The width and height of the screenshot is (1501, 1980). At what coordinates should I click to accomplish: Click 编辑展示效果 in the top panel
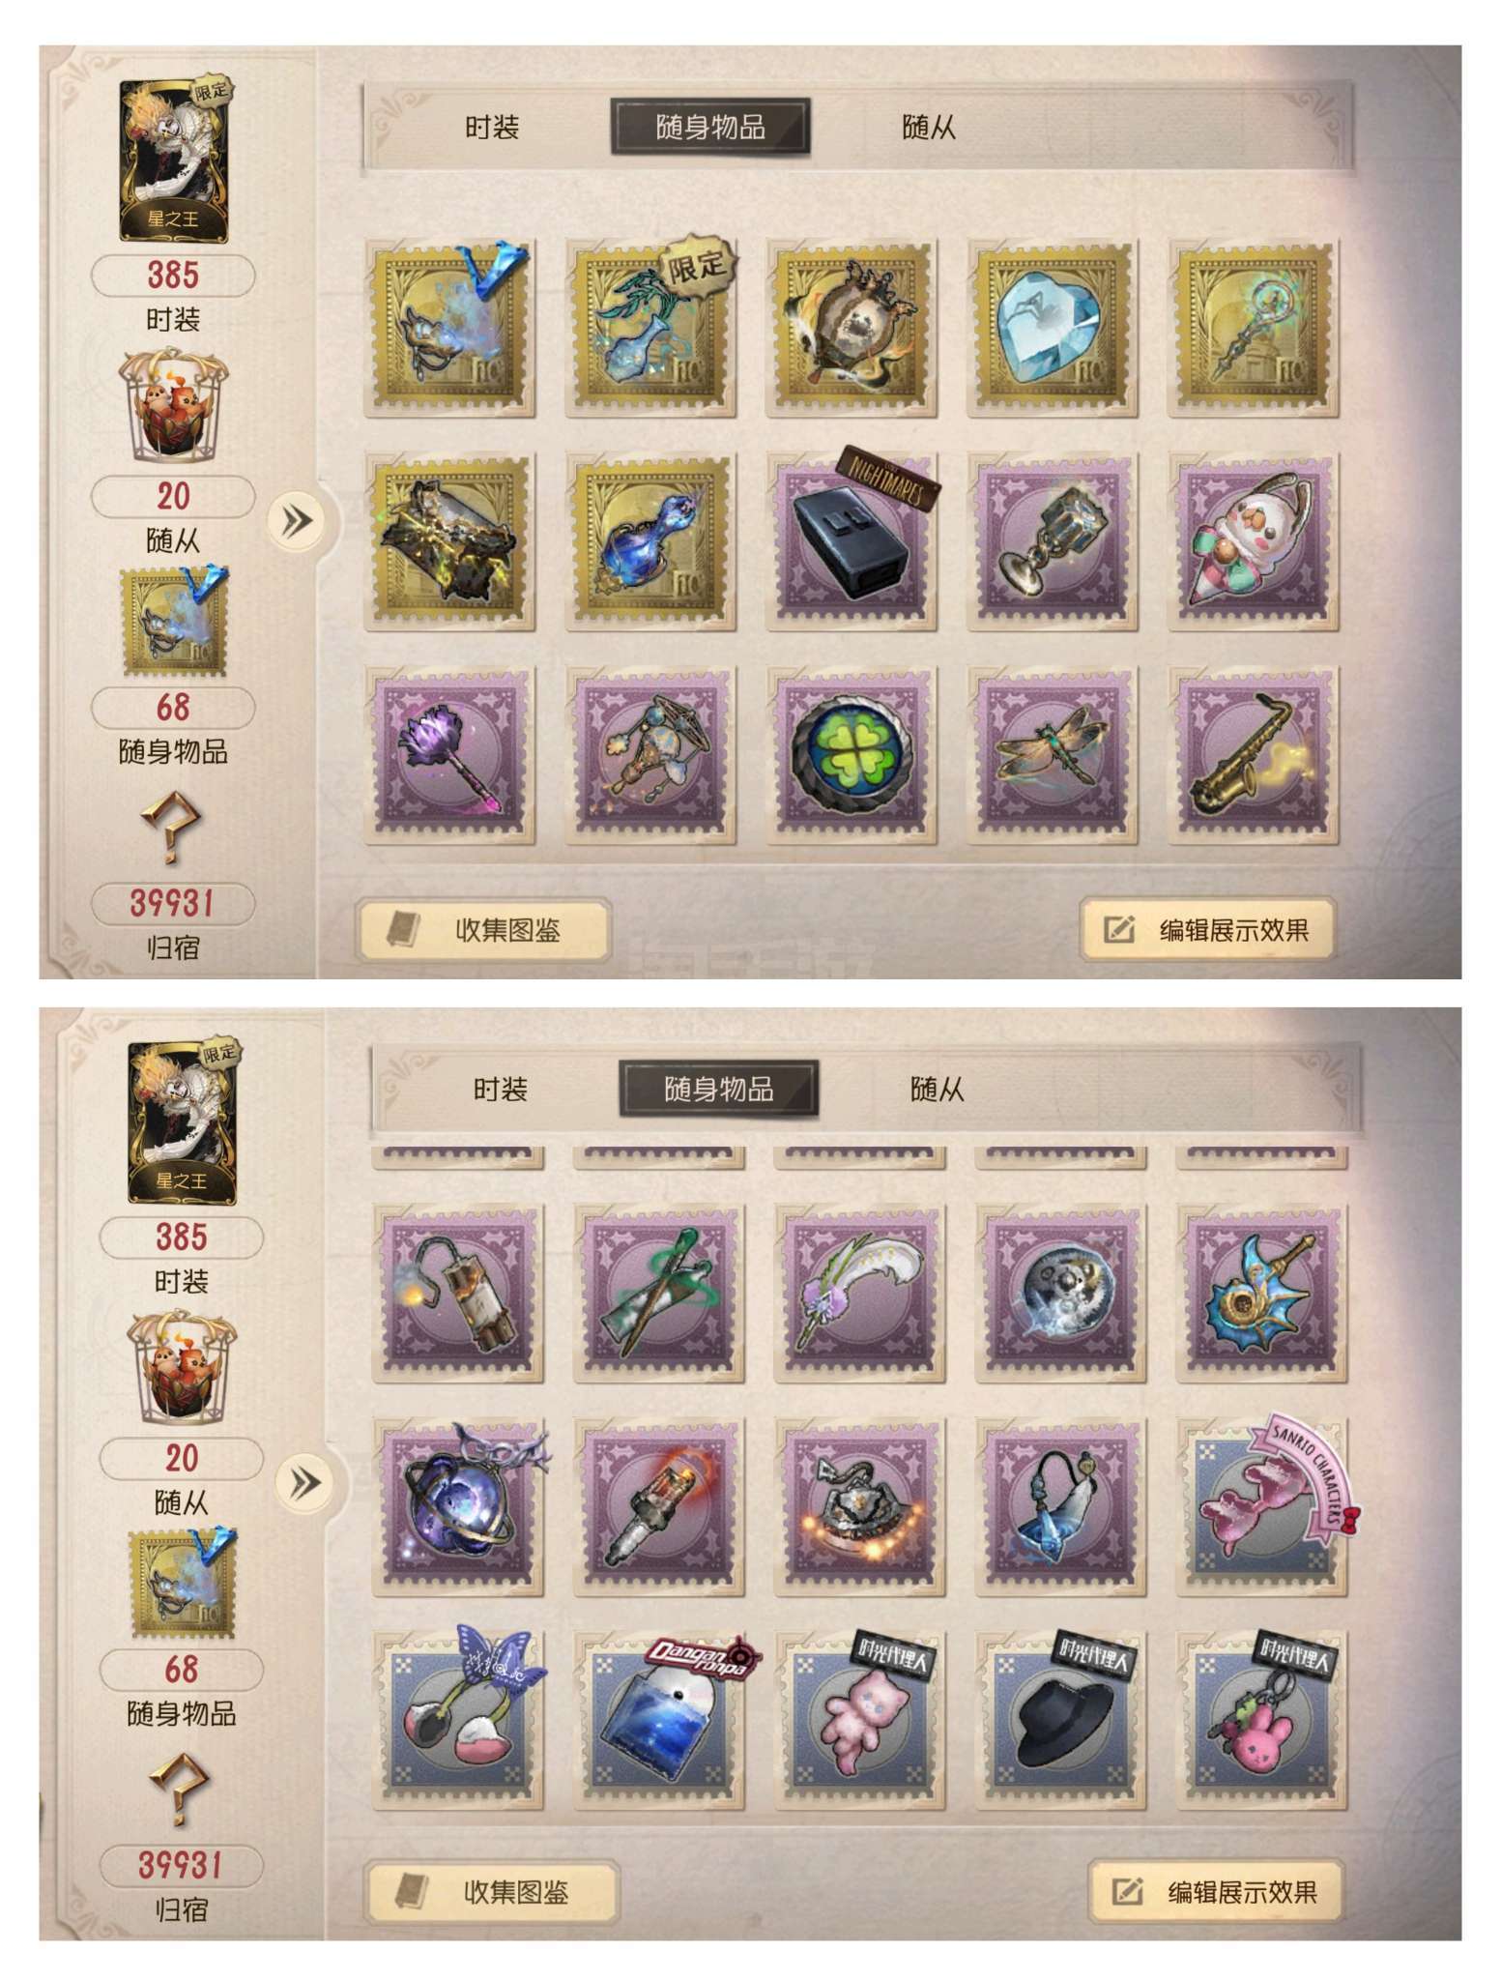point(1208,930)
